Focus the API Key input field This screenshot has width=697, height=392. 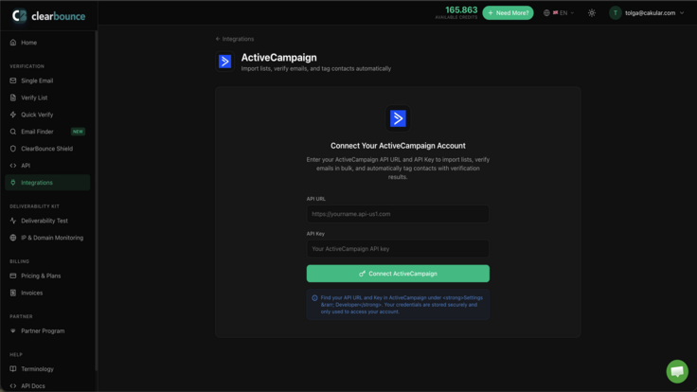(x=398, y=249)
